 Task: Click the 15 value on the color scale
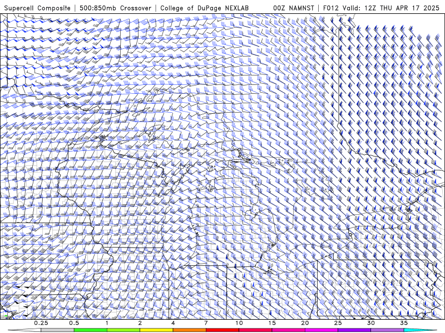(x=272, y=323)
